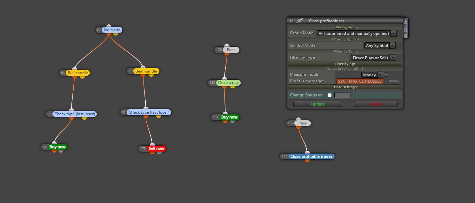The image size is (475, 203).
Task: Close the Close profitable trades settings panel
Action: click(291, 21)
